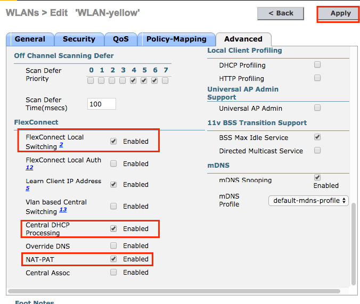Toggle Scan Defer Priority 2 checkbox

point(112,80)
